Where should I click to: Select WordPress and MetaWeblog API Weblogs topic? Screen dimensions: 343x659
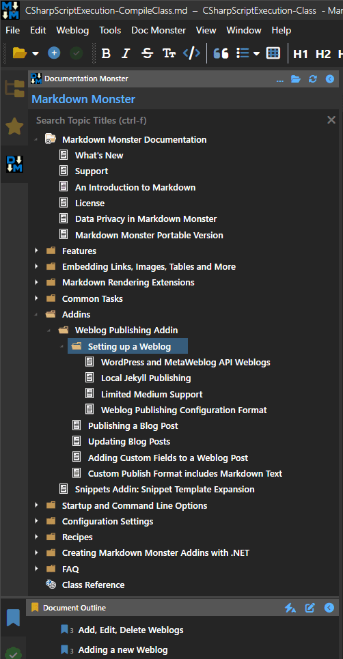[185, 363]
